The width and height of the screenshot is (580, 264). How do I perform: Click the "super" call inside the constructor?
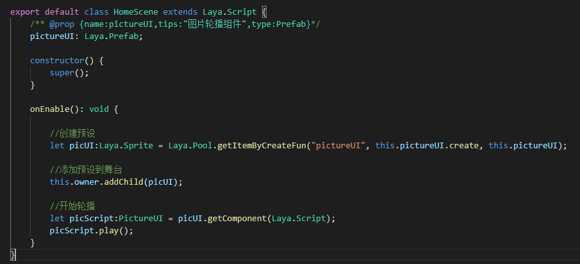[x=62, y=73]
